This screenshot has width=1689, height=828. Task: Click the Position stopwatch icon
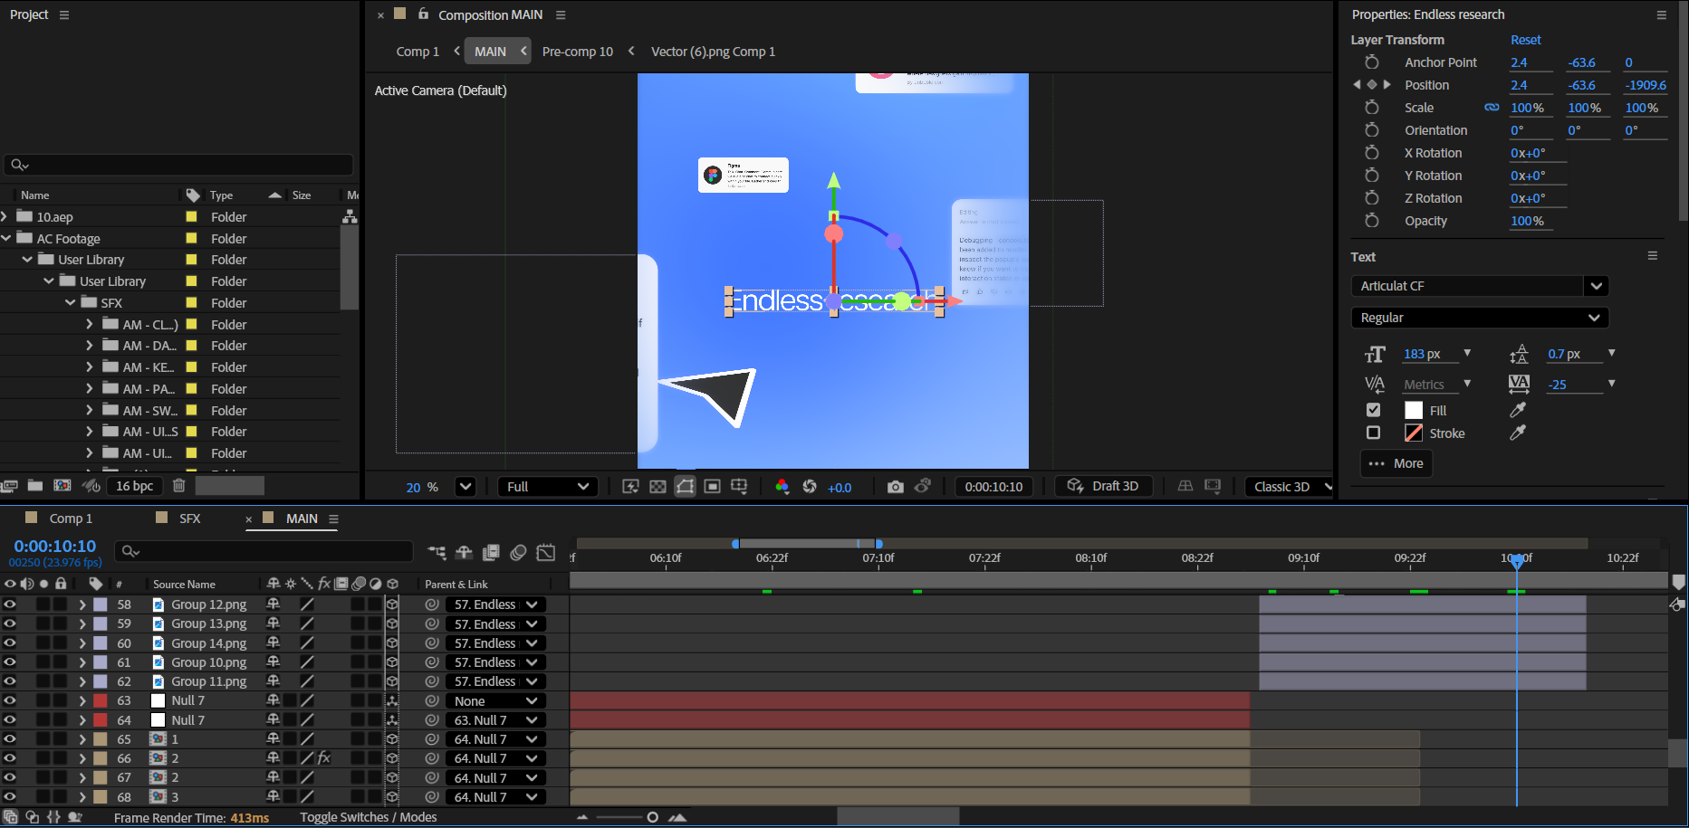(x=1372, y=85)
